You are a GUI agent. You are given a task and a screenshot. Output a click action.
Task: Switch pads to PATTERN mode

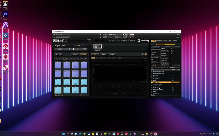tap(75, 54)
